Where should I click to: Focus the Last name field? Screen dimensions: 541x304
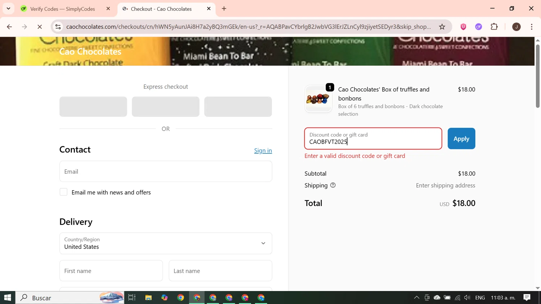tap(220, 271)
